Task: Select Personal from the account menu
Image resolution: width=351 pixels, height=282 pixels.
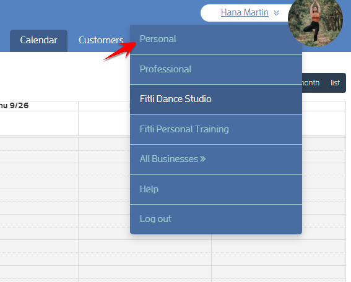Action: click(216, 40)
